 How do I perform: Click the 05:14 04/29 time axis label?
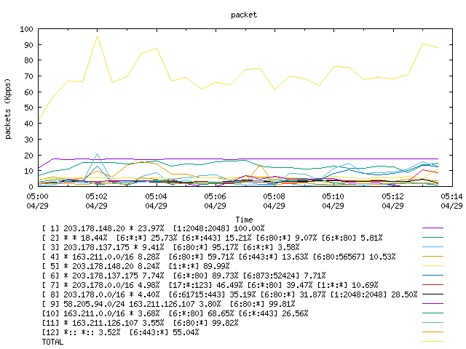[451, 201]
